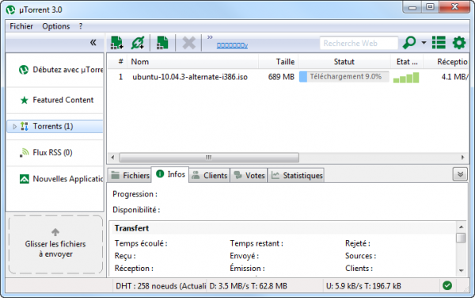Click the green health bars indicator

point(406,78)
